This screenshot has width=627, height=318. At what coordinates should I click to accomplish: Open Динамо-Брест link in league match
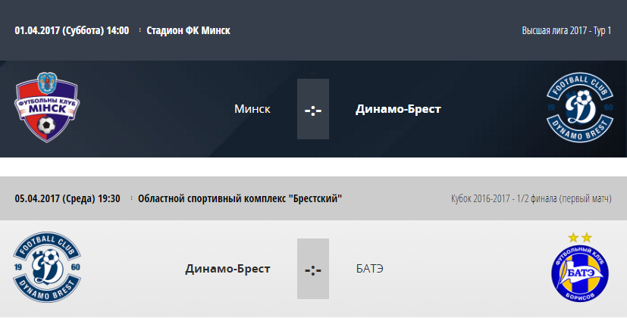point(398,109)
